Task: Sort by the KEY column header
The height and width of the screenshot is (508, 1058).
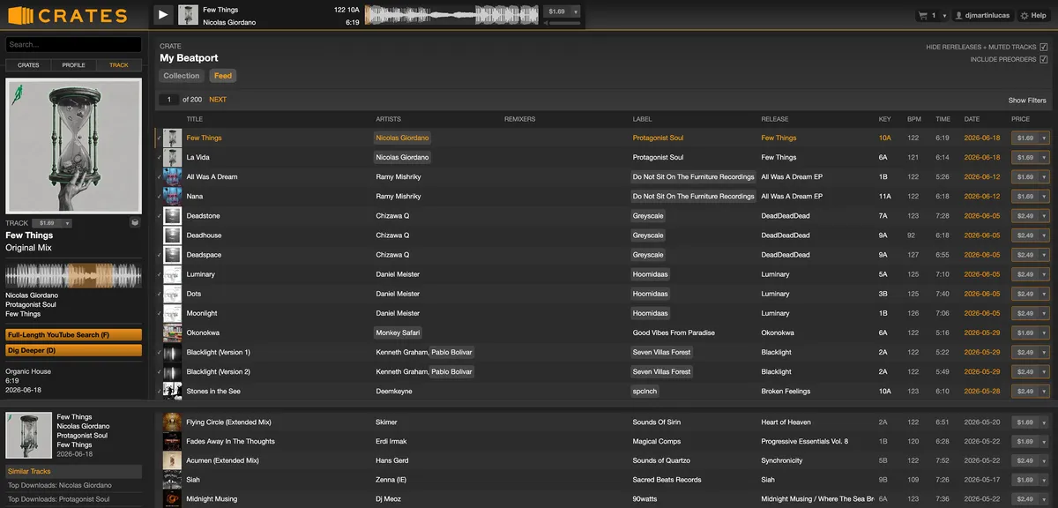Action: click(885, 119)
